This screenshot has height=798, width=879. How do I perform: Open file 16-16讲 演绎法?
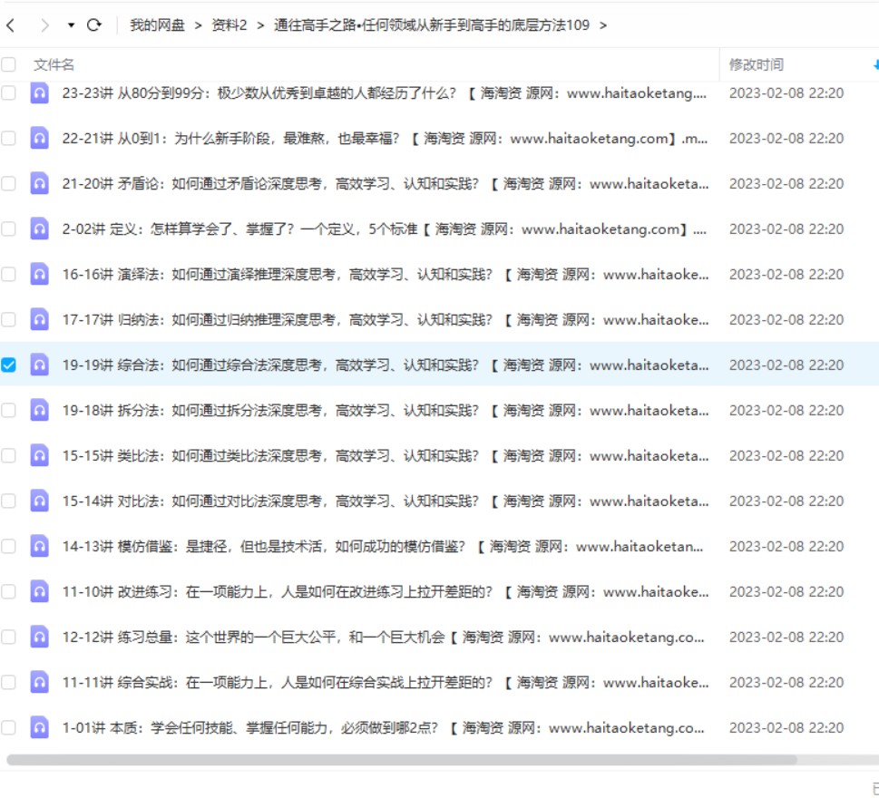pyautogui.click(x=386, y=274)
